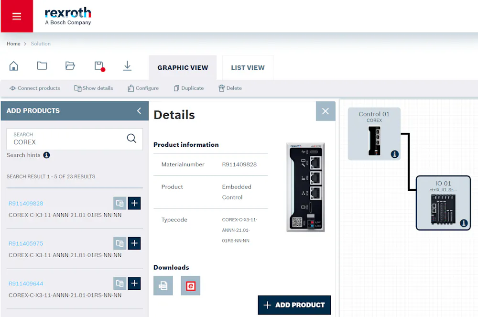Open product link R911409828
Image resolution: width=478 pixels, height=317 pixels.
click(x=26, y=203)
